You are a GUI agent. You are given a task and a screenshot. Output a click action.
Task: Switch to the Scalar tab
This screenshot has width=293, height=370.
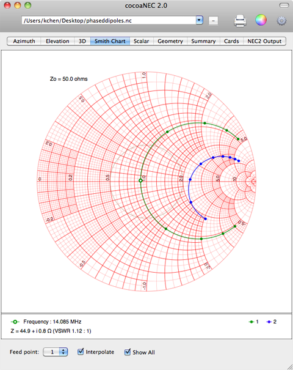(x=142, y=41)
